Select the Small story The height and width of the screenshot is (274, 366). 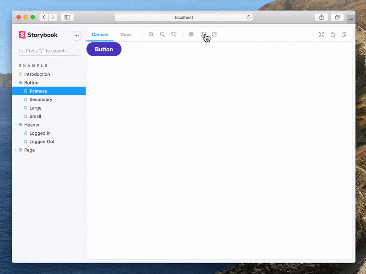click(x=49, y=116)
